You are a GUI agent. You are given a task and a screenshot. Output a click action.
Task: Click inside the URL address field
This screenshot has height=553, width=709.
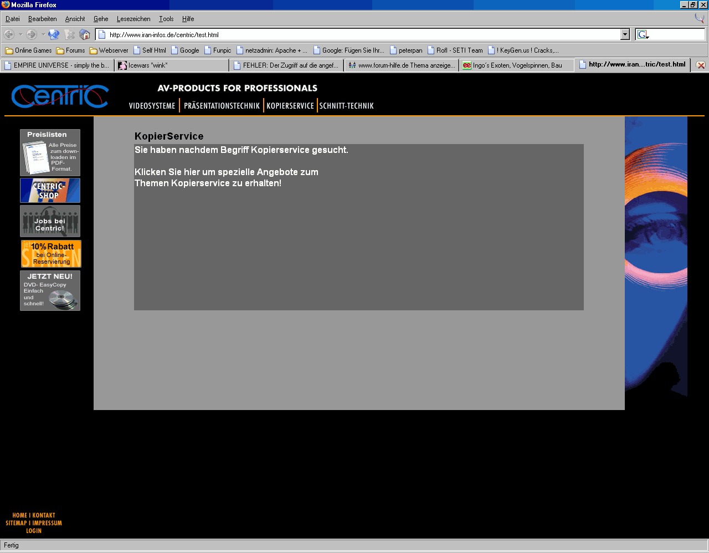tap(360, 35)
